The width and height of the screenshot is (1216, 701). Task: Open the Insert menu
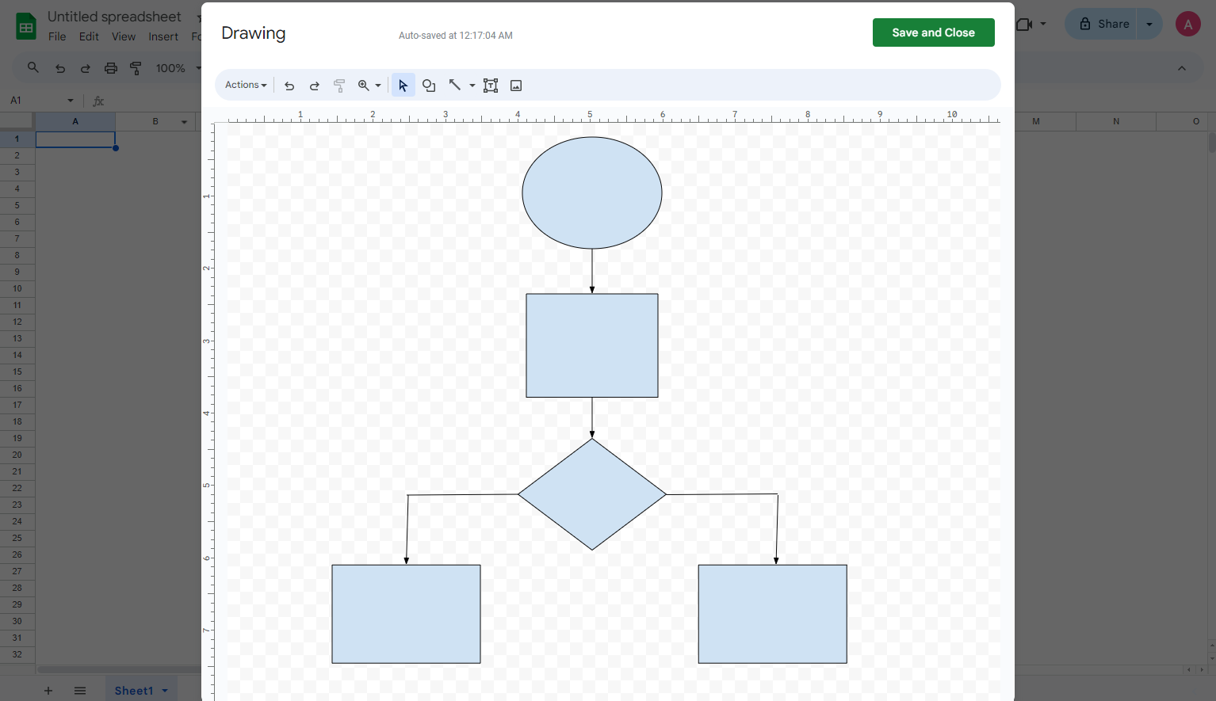coord(163,36)
